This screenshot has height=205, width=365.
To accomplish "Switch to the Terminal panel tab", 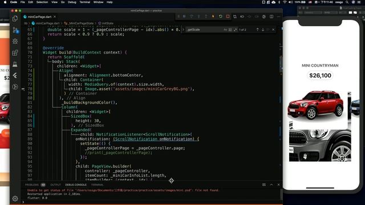I will coord(98,184).
